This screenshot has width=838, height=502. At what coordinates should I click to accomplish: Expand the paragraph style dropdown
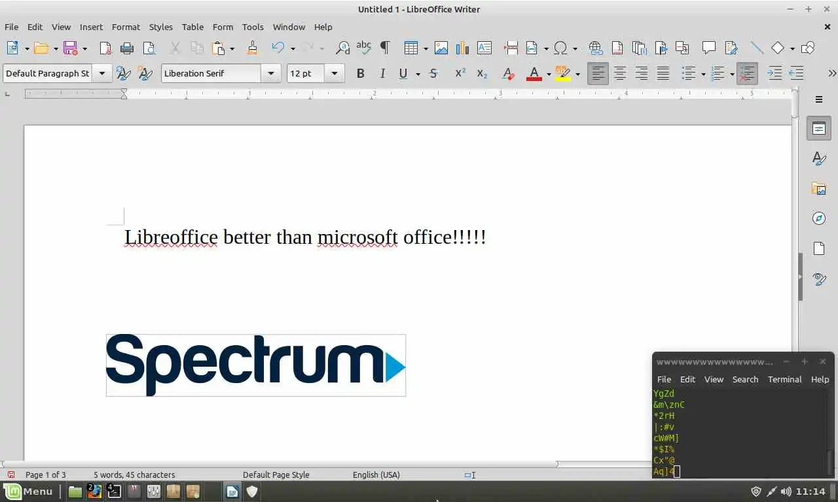pyautogui.click(x=101, y=73)
